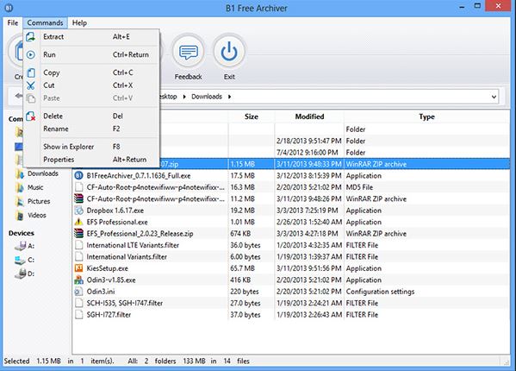The height and width of the screenshot is (371, 516).
Task: Click the B1FreeArchiver exe file icon
Action: click(78, 176)
